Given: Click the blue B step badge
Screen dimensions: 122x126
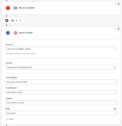Looking at the screenshot, I should coord(8,33).
